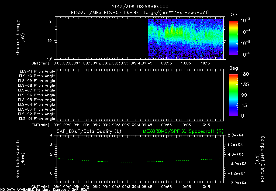
Task: Click the -2.0e+04 right axis value
Action: point(237,183)
